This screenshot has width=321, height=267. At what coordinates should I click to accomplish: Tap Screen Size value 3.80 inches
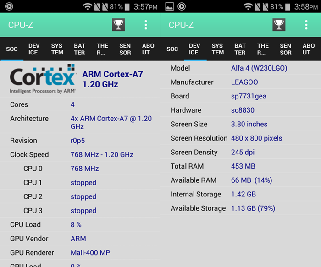click(249, 124)
